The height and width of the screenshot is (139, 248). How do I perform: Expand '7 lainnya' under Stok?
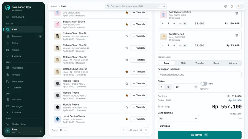[x=23, y=88]
